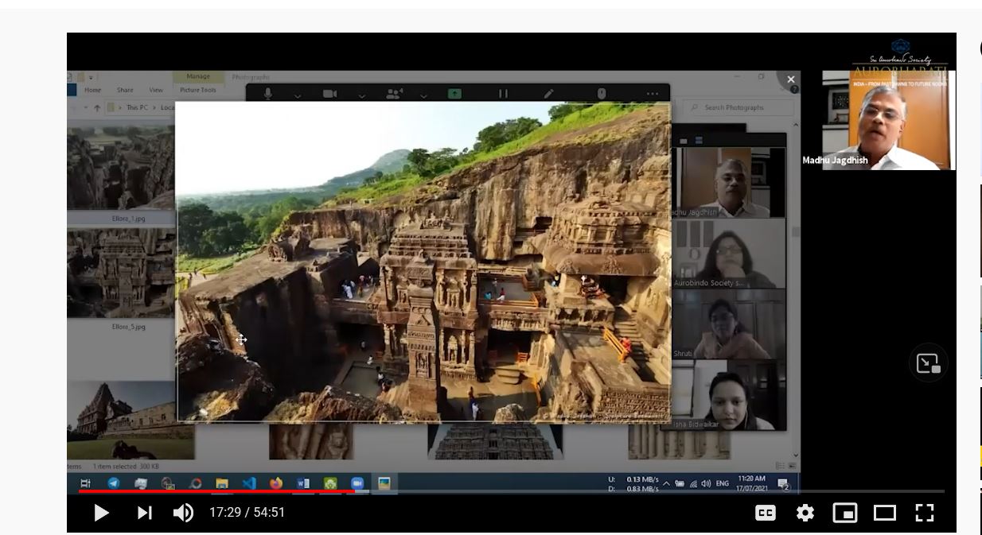
Task: Expand the arrow beside Zoom microphone
Action: pyautogui.click(x=298, y=95)
